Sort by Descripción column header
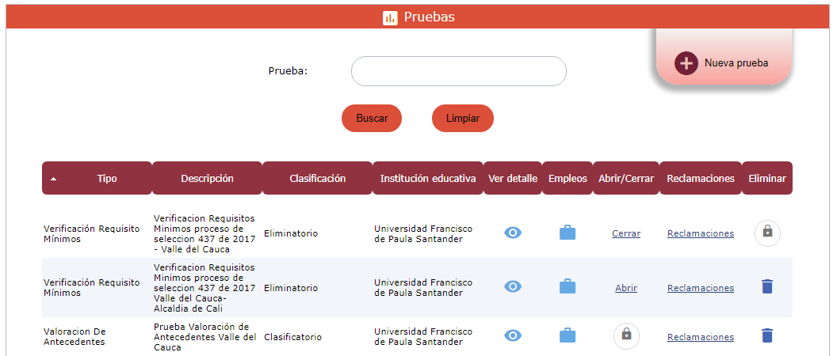 pos(207,179)
